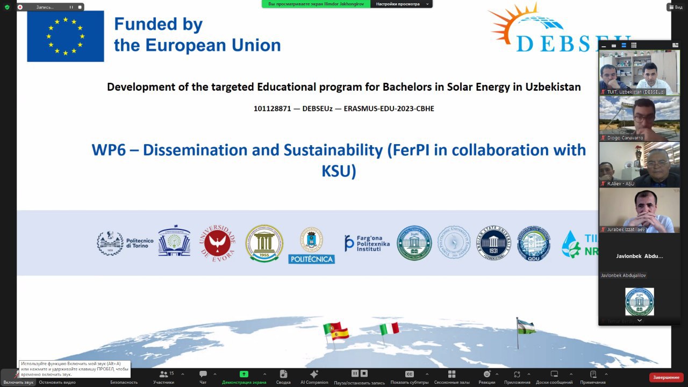Pause the recording in top-left indicator
This screenshot has height=387, width=688.
(x=71, y=7)
